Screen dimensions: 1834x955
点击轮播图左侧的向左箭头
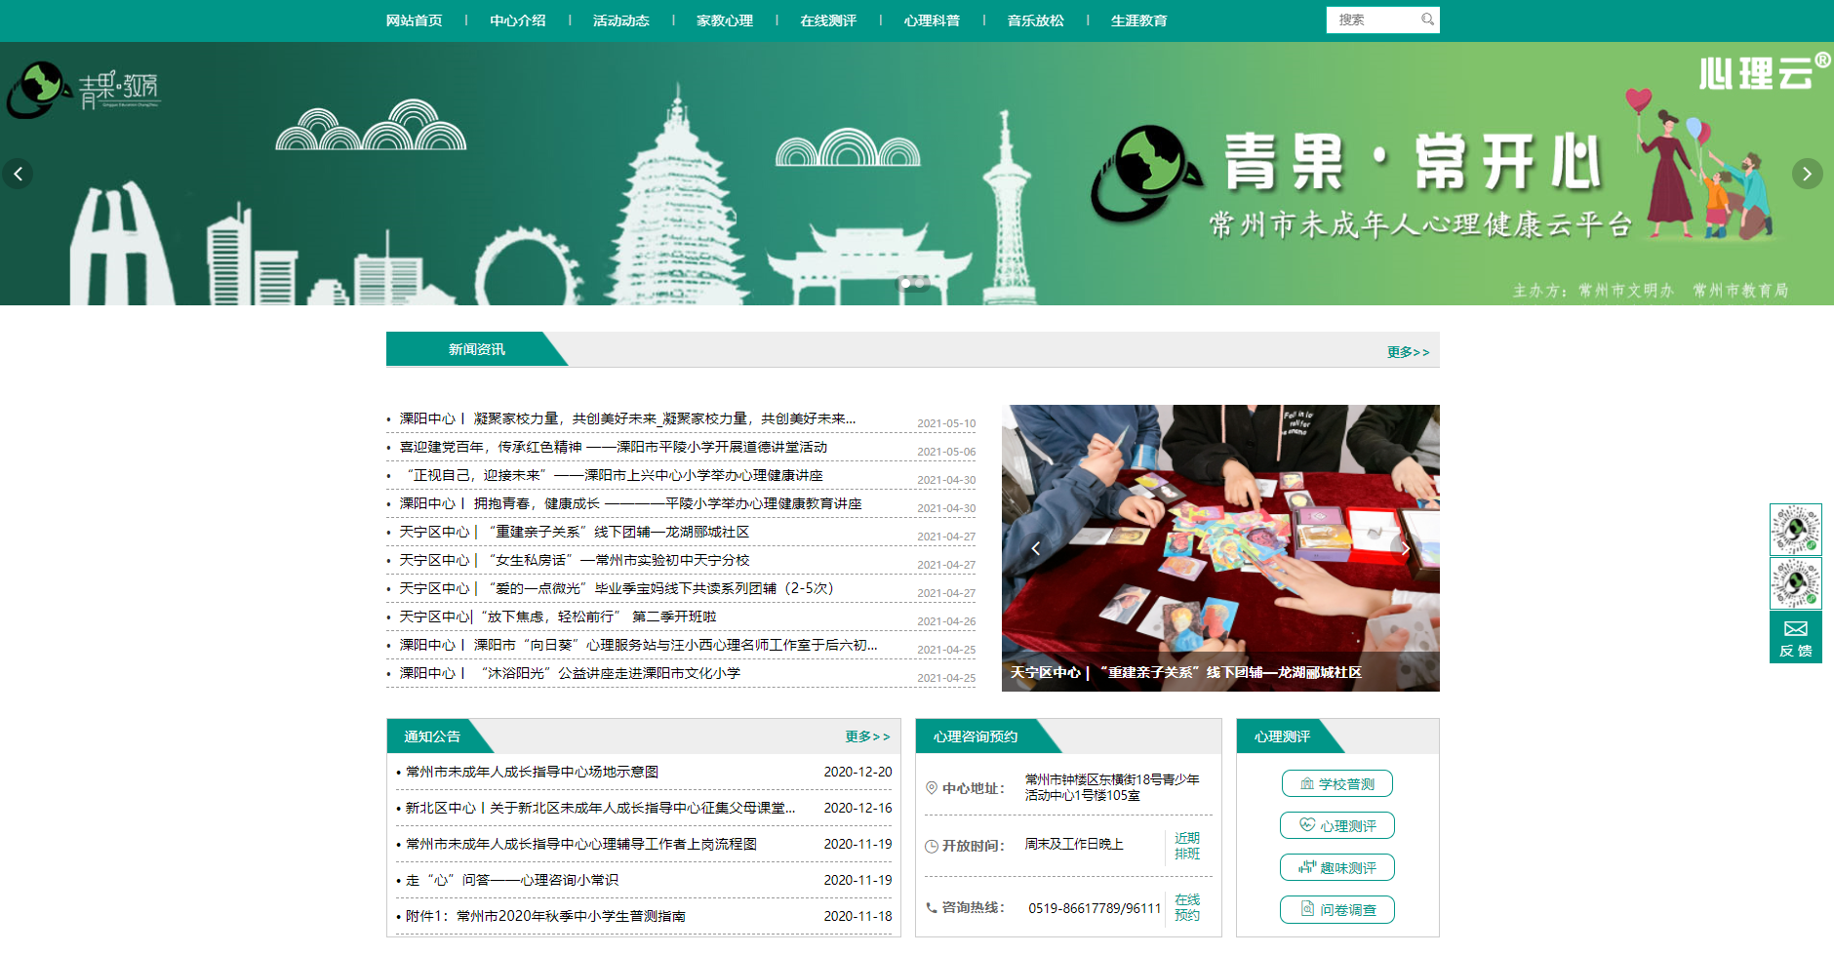click(x=19, y=174)
